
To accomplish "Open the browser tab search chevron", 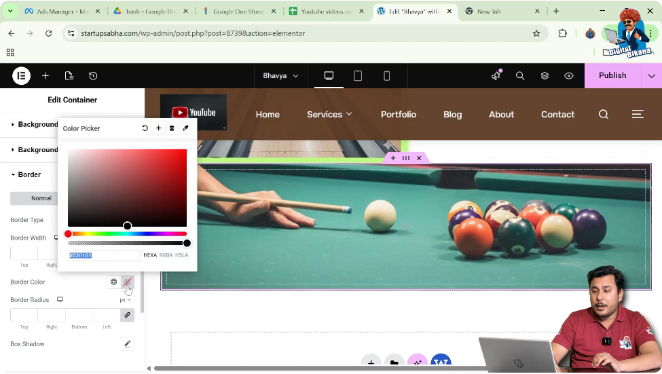I will [10, 12].
